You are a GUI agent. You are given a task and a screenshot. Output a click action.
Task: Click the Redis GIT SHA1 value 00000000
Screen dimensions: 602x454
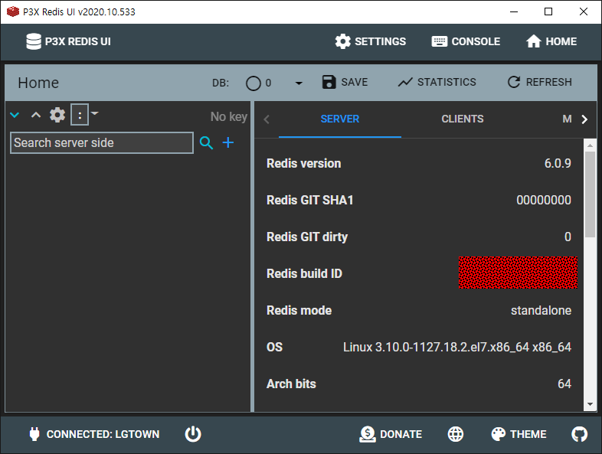coord(544,200)
